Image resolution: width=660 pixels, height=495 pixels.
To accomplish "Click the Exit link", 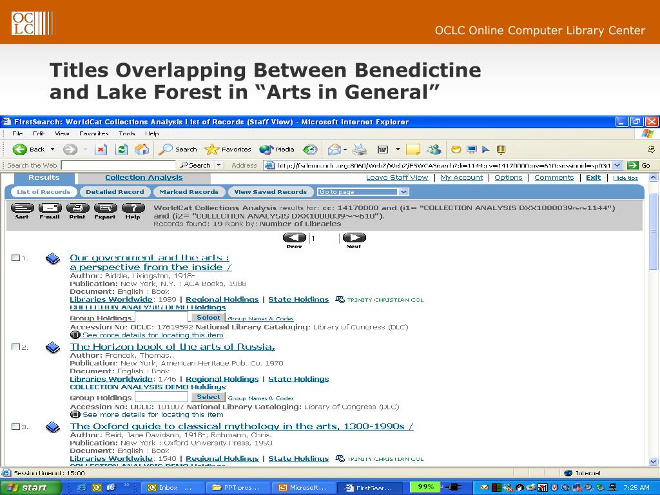I will coord(594,178).
